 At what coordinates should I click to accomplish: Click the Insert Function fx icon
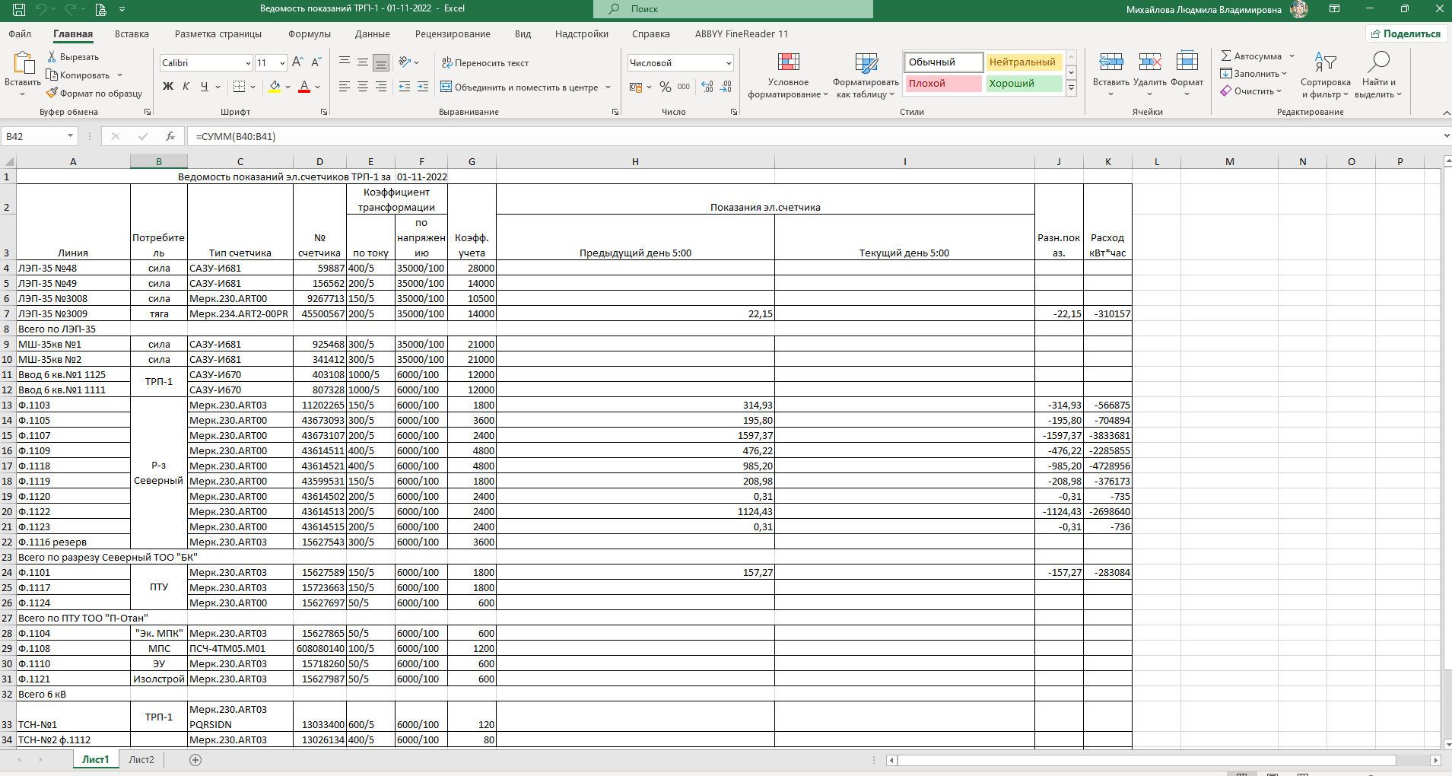click(x=170, y=136)
